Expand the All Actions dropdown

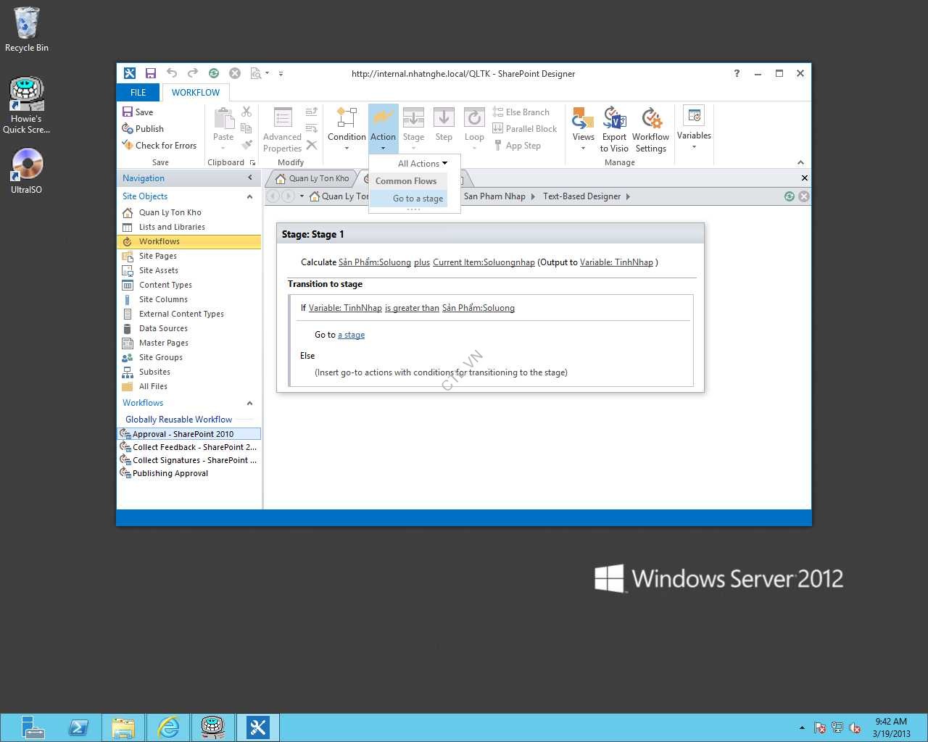click(x=422, y=164)
